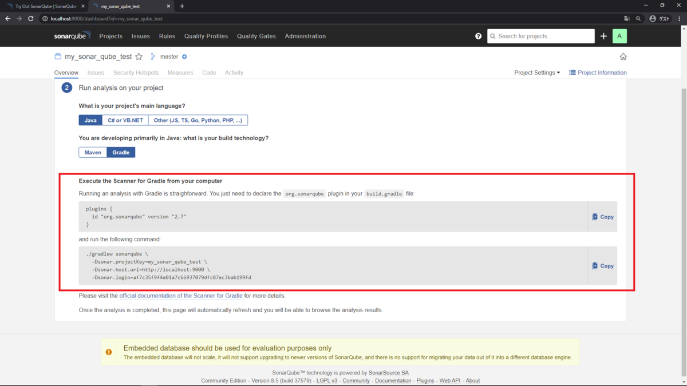Copy the plugins Gradle snippet
The image size is (687, 386).
click(x=602, y=217)
